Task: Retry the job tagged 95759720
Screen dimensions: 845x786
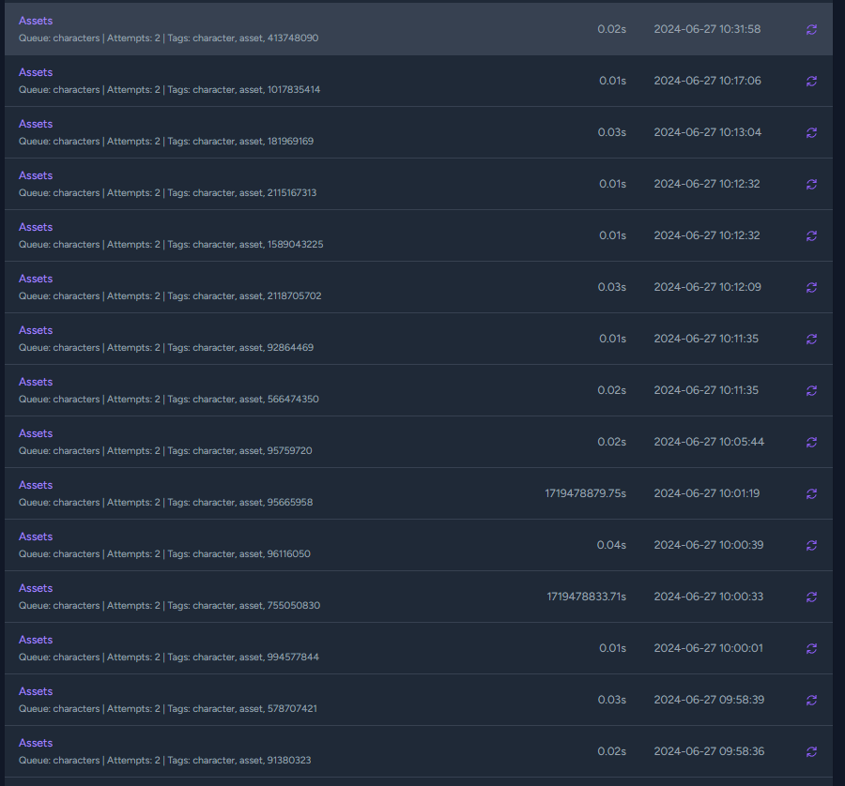Action: (811, 442)
